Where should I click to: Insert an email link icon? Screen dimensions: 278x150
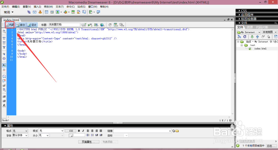(x=34, y=12)
